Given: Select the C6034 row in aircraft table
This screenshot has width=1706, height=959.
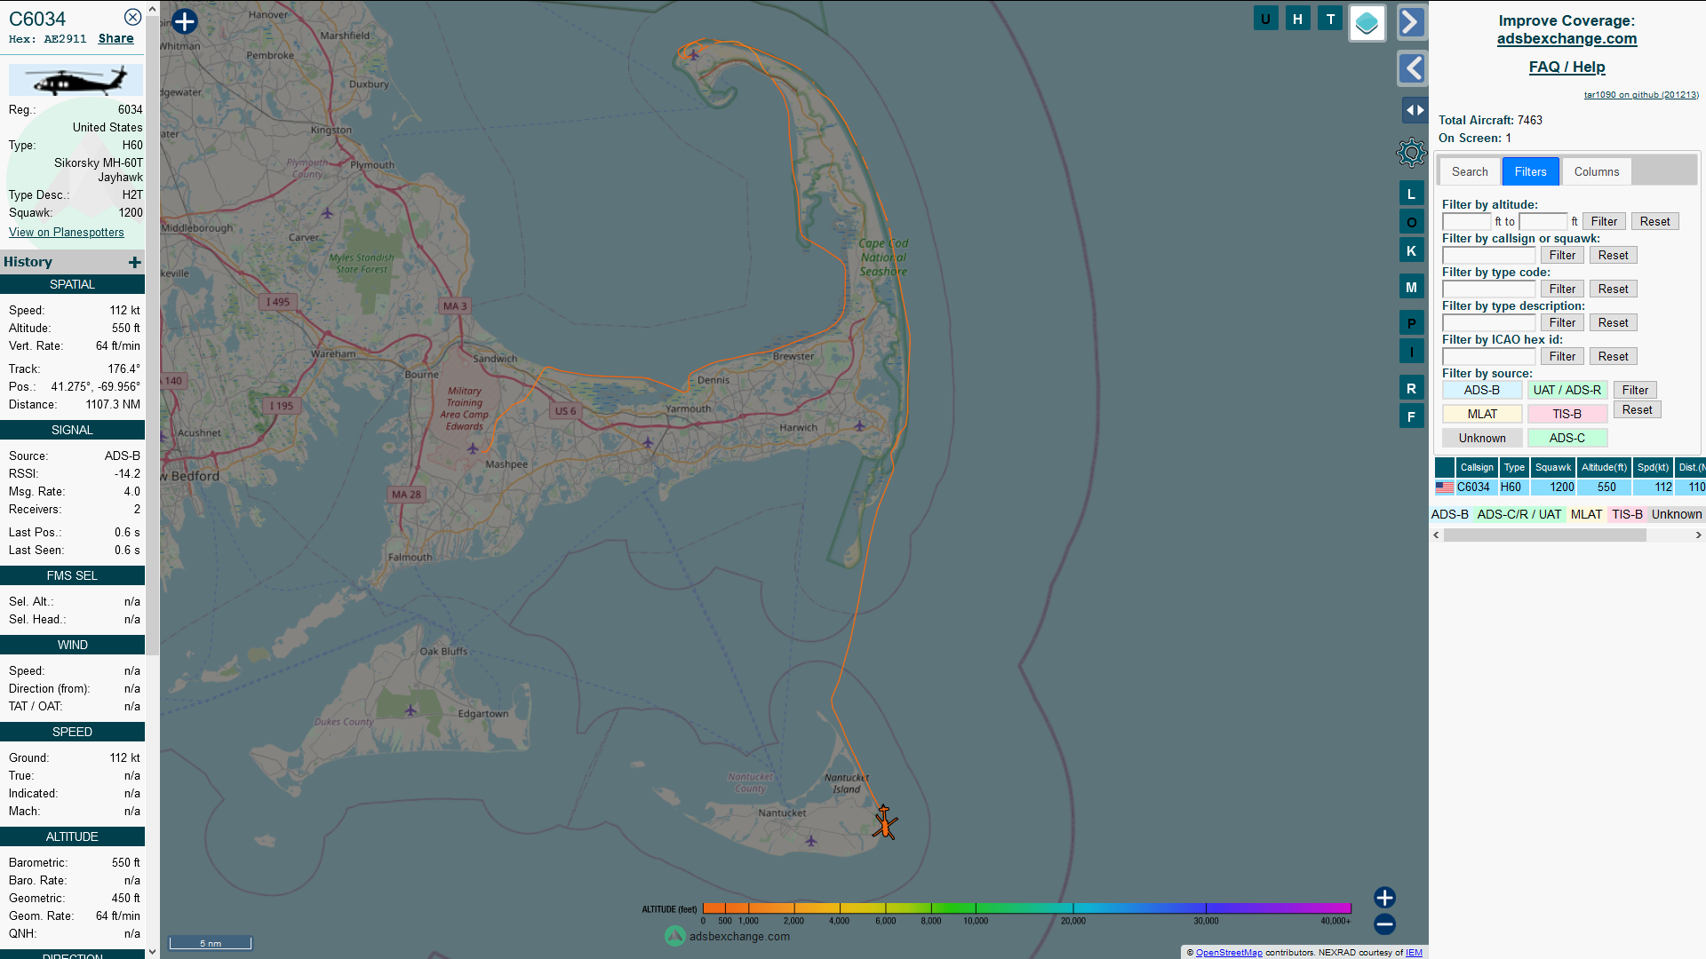Looking at the screenshot, I should [x=1569, y=487].
